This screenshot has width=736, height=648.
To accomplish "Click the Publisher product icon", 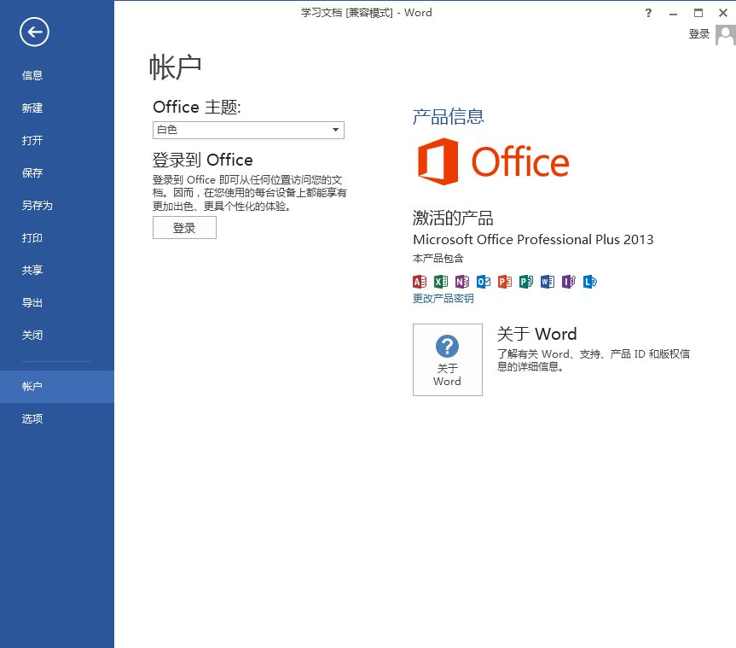I will [x=525, y=282].
